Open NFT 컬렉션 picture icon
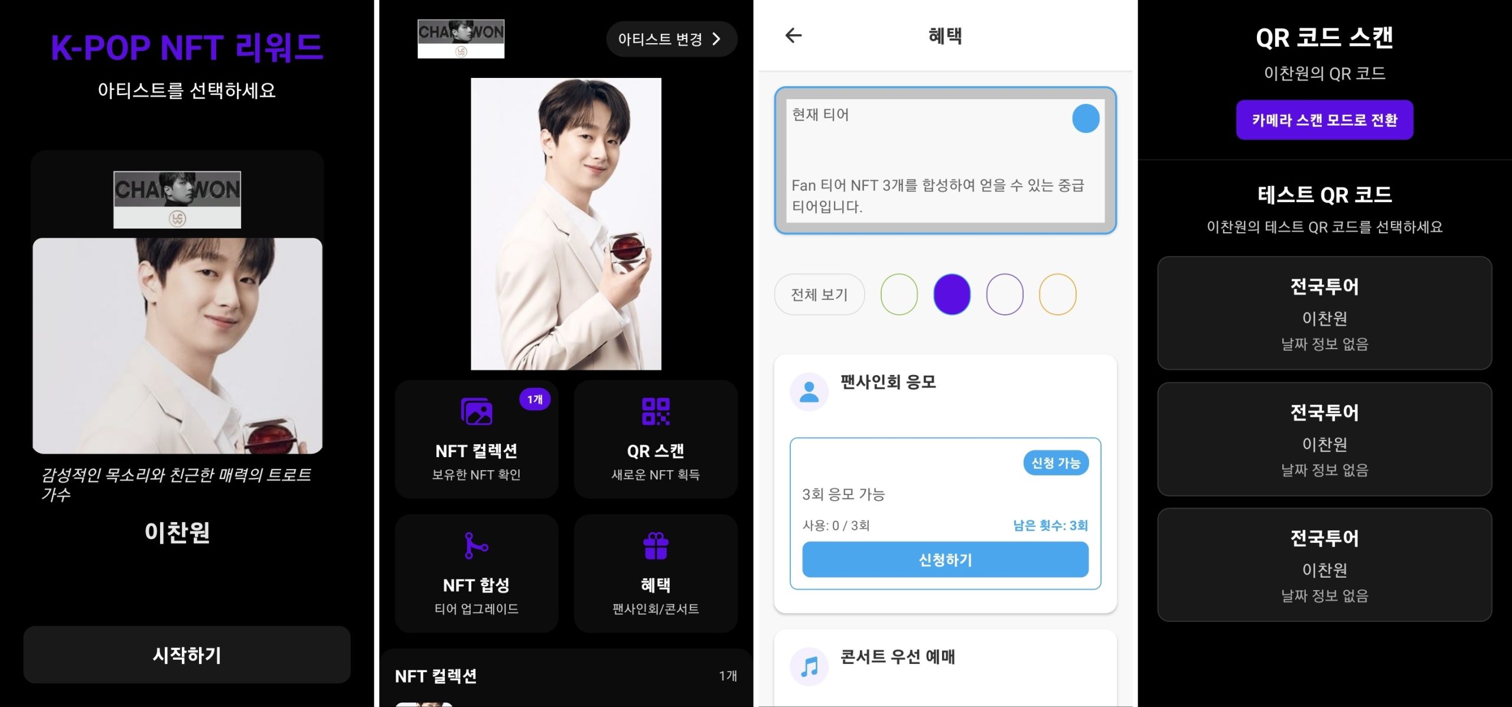The image size is (1512, 707). tap(476, 412)
